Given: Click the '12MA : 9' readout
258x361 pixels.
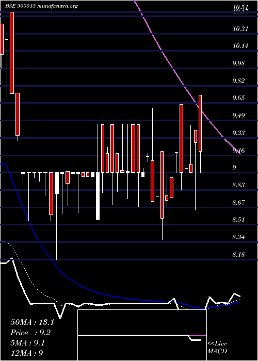Looking at the screenshot, I should click(27, 353).
